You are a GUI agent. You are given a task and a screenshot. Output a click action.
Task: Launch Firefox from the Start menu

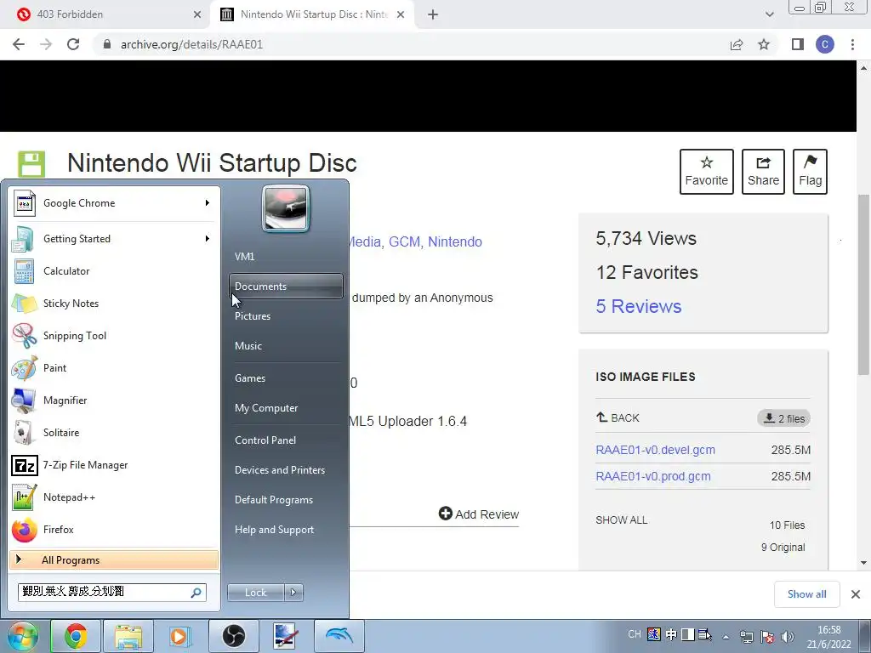click(114, 529)
